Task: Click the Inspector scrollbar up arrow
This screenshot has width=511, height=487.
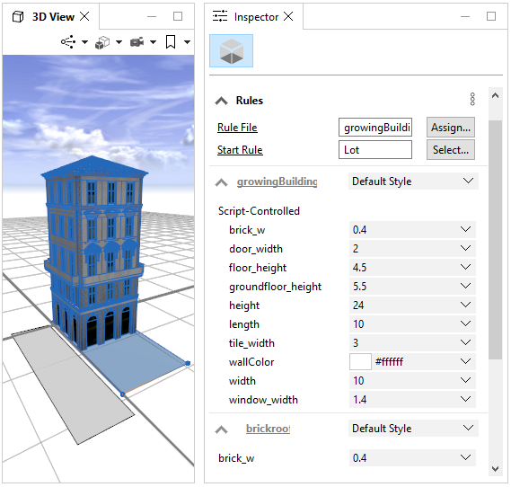Action: click(x=496, y=95)
